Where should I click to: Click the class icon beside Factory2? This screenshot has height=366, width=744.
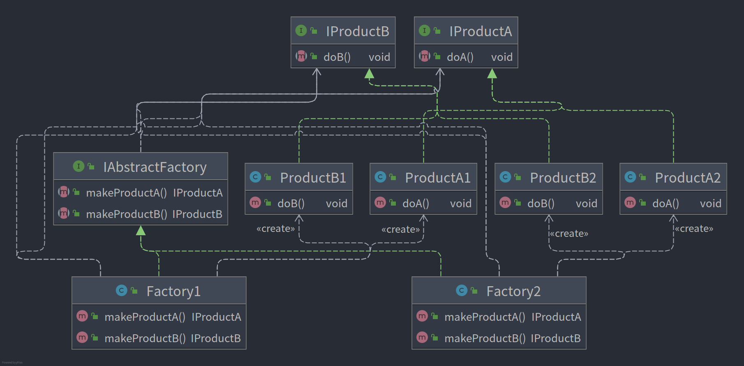[462, 290]
